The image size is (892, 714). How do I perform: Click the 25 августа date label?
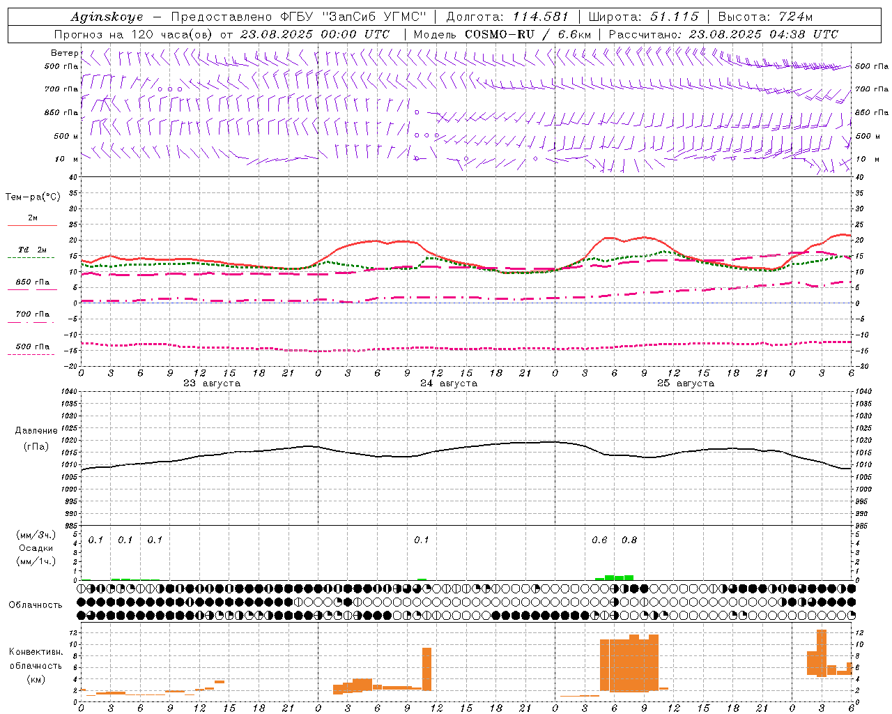(686, 383)
